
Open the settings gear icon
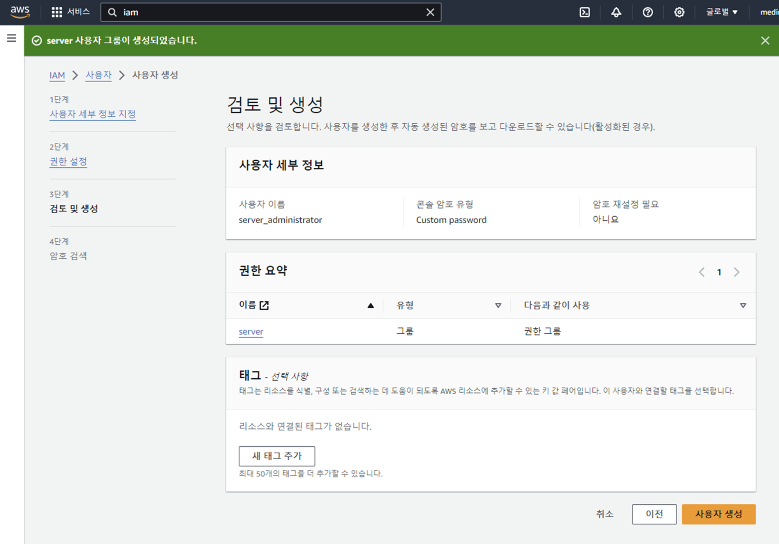pos(679,12)
